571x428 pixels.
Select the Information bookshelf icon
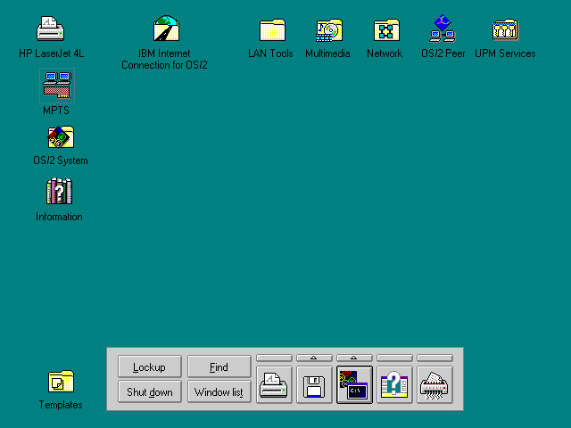tap(60, 191)
